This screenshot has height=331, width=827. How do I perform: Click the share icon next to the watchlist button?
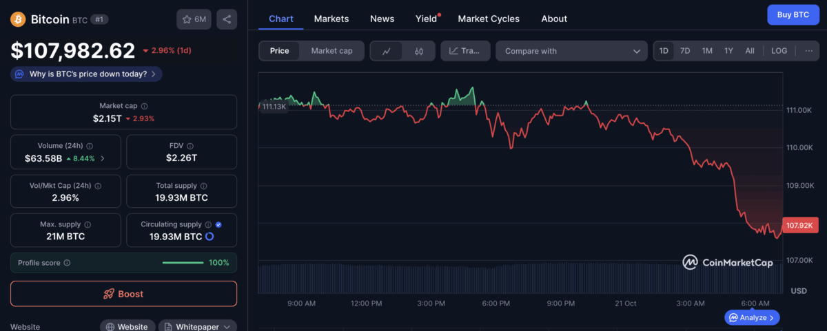[227, 19]
